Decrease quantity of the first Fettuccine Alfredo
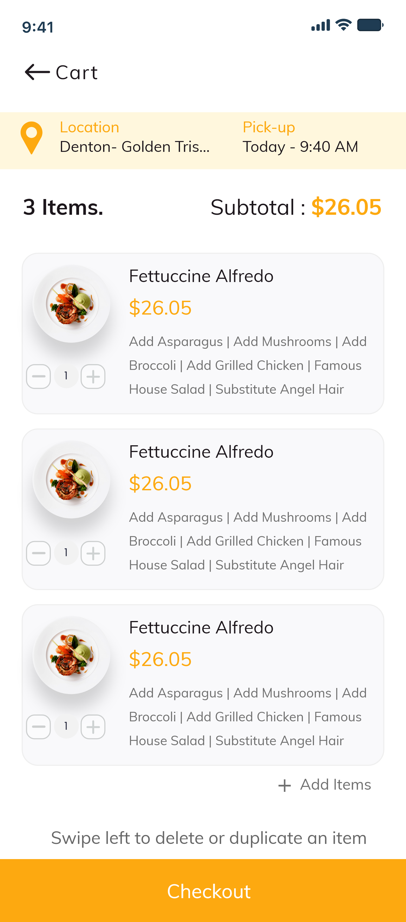The height and width of the screenshot is (922, 406). click(39, 377)
